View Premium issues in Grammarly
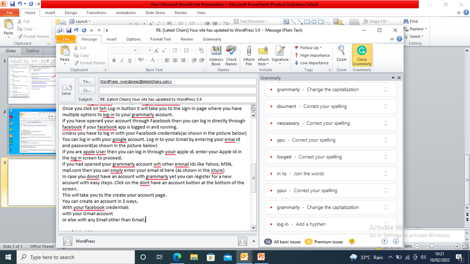Image resolution: width=470 pixels, height=264 pixels. click(x=324, y=242)
